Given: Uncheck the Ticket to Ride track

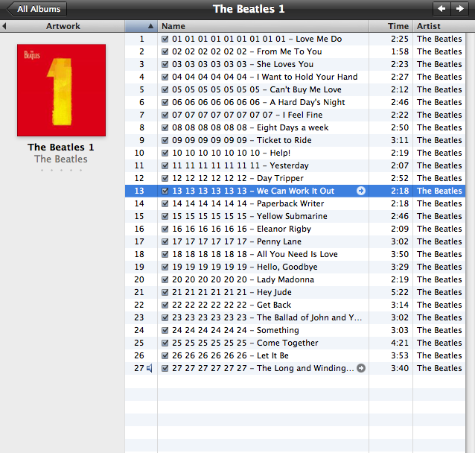Looking at the screenshot, I should tap(165, 140).
